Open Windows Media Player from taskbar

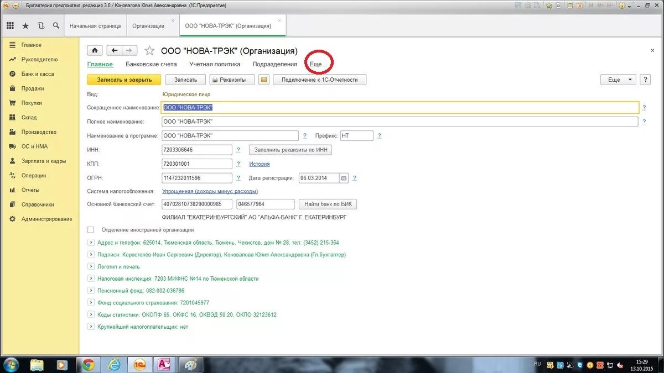click(x=61, y=365)
